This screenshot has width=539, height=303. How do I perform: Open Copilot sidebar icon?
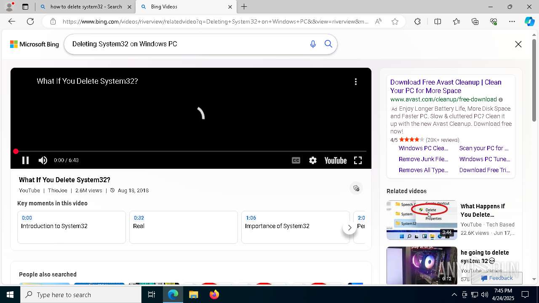(529, 21)
